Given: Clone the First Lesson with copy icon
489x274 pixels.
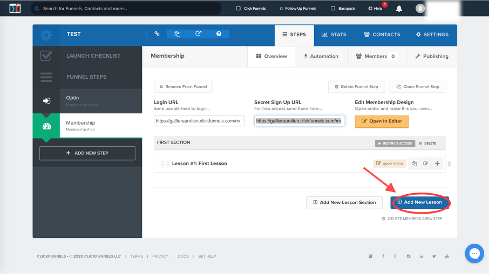Looking at the screenshot, I should [x=414, y=163].
